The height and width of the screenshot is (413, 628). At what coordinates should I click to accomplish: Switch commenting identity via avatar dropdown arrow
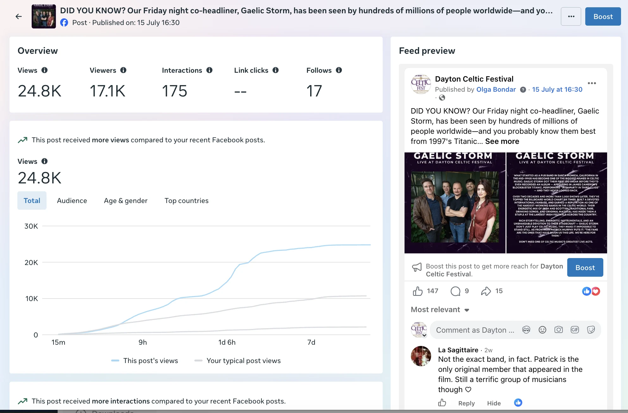pos(424,335)
